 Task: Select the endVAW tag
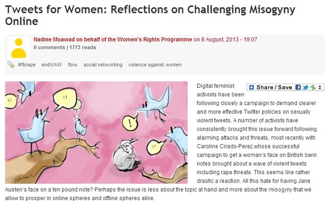click(x=51, y=65)
